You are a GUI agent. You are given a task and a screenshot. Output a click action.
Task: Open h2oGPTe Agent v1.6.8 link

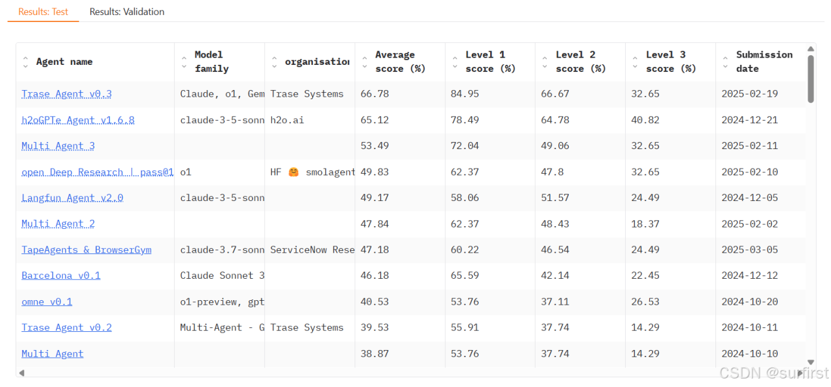(x=78, y=120)
